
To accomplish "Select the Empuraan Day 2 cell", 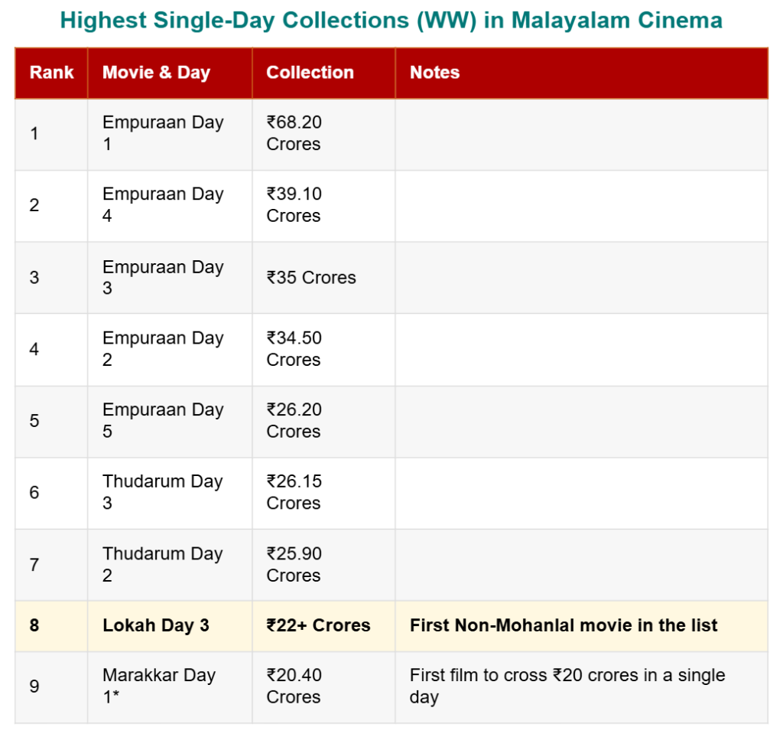I will [163, 349].
